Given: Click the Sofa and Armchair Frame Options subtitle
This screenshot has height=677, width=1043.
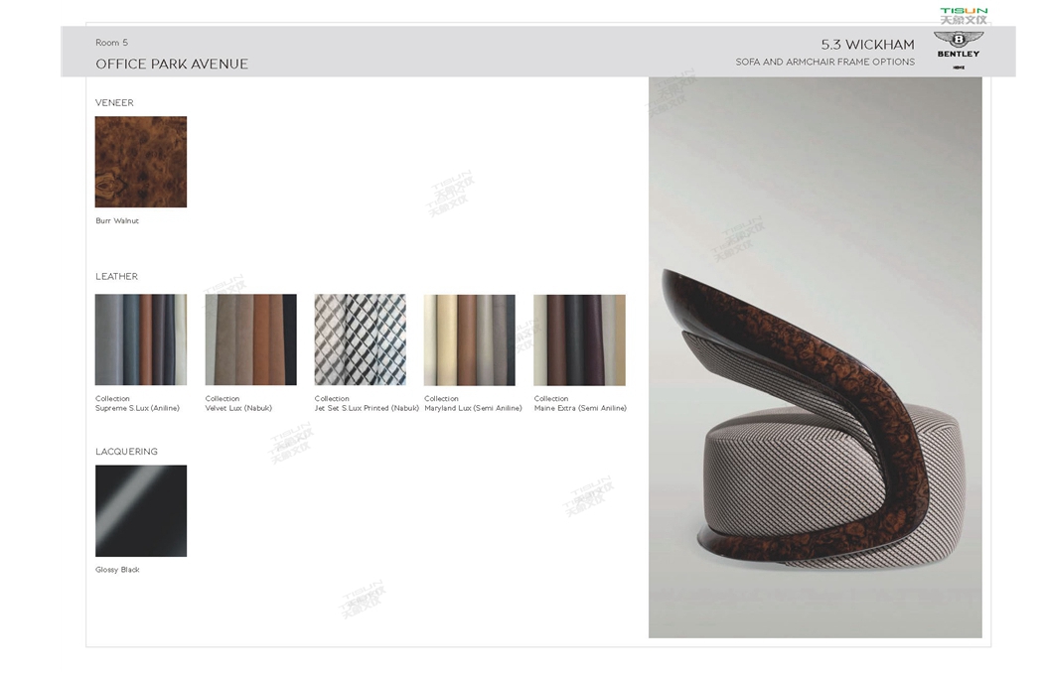Looking at the screenshot, I should click(824, 63).
